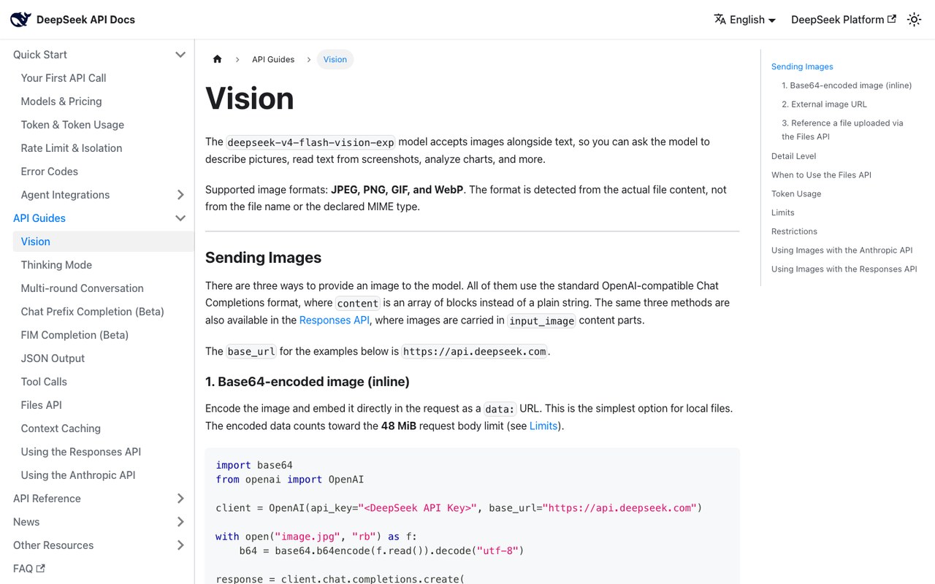Viewport: 935px width, 584px height.
Task: Open Context Caching guide
Action: tap(61, 429)
